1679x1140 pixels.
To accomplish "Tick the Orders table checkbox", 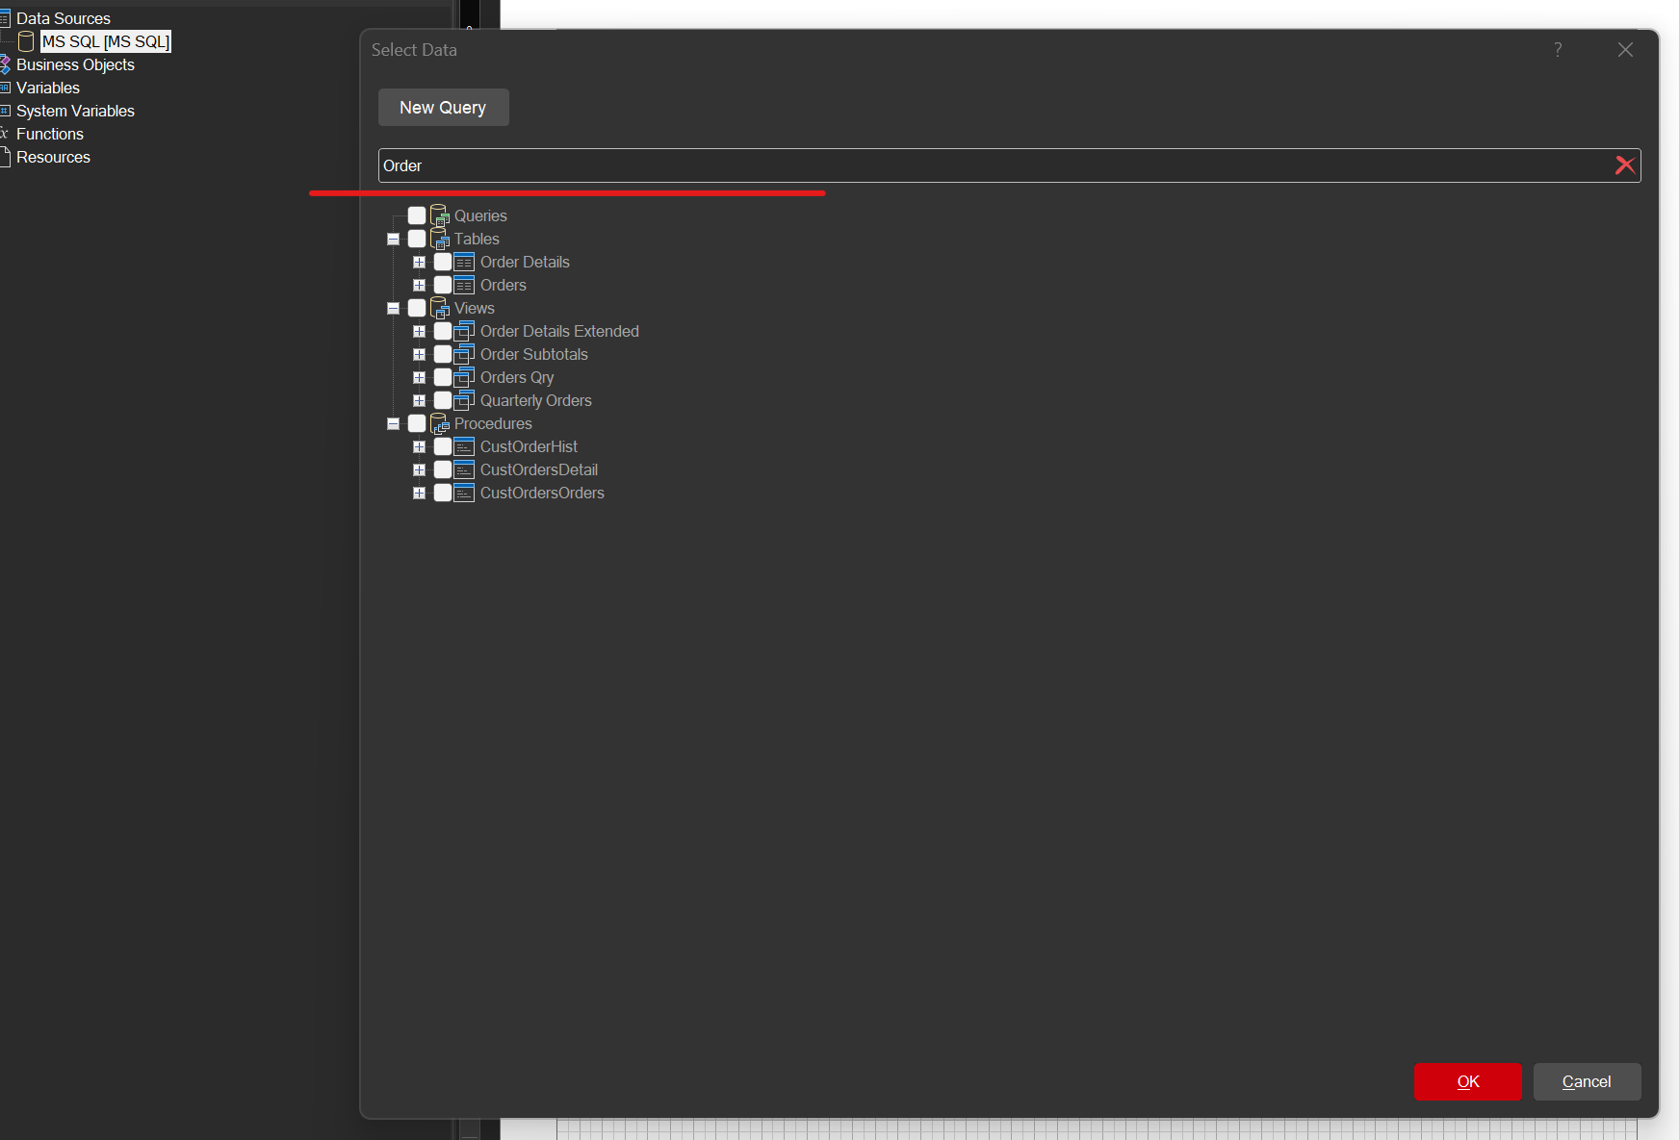I will [x=443, y=285].
